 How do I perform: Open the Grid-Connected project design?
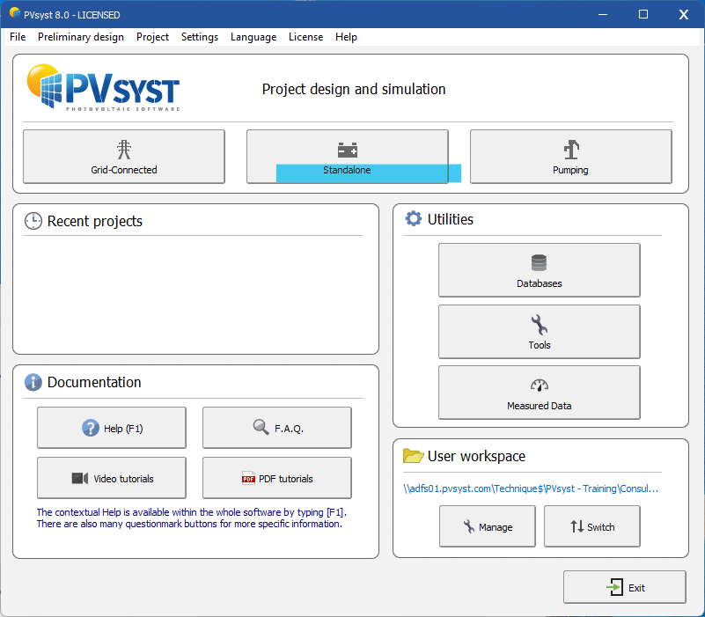pyautogui.click(x=123, y=157)
